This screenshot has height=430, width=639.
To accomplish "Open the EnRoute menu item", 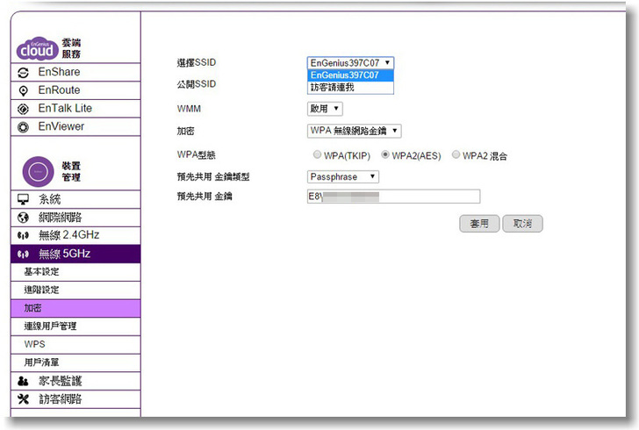I will pyautogui.click(x=75, y=90).
